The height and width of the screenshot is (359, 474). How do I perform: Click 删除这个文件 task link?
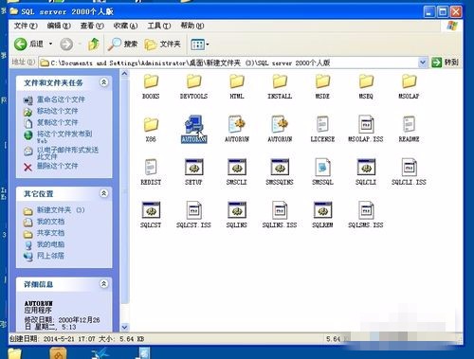pos(57,166)
